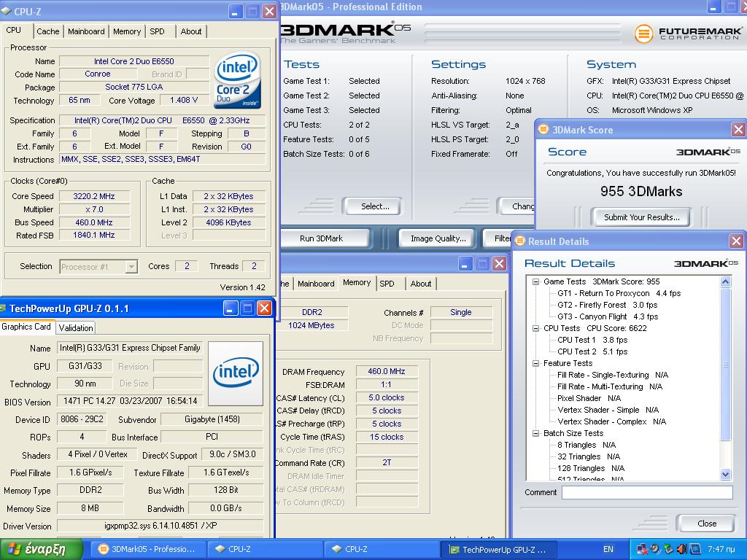Click the Result Details window title icon
Image resolution: width=747 pixels, height=560 pixels.
pyautogui.click(x=519, y=241)
